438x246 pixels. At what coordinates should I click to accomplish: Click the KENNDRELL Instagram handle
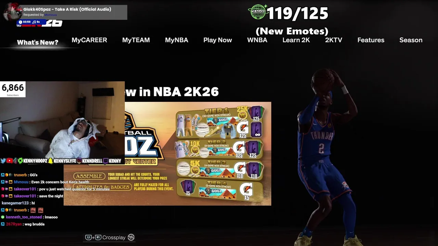coord(92,161)
